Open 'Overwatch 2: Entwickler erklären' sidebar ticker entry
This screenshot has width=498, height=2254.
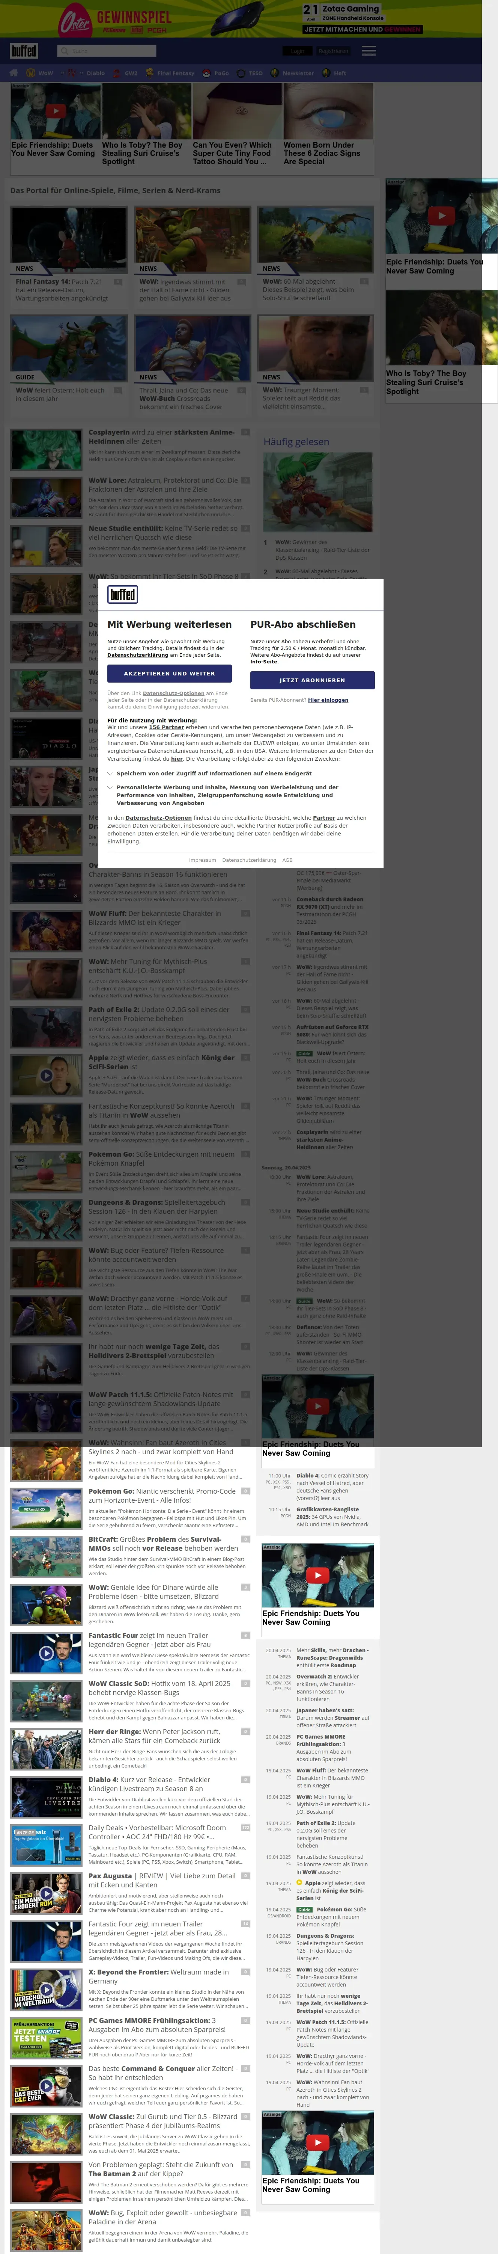click(x=332, y=1689)
